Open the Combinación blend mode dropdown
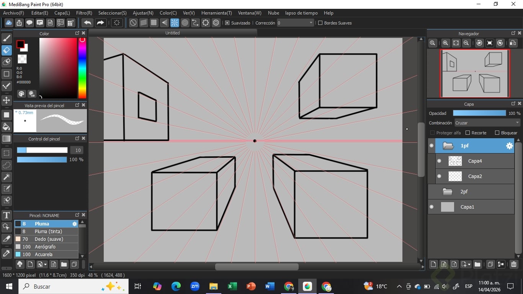Image resolution: width=523 pixels, height=294 pixels. click(x=487, y=123)
